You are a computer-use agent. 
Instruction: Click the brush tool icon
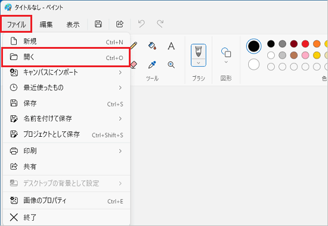199,52
